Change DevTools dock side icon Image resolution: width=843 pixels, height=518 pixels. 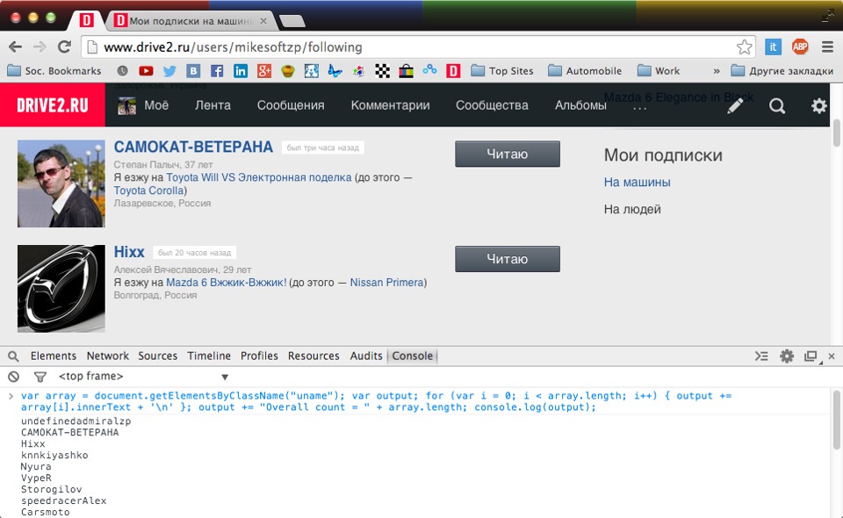pyautogui.click(x=811, y=356)
